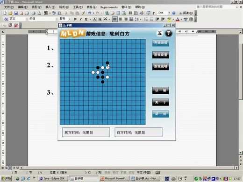This screenshot has height=182, width=243.
Task: Open a file using the folder icon
Action: [x=10, y=13]
